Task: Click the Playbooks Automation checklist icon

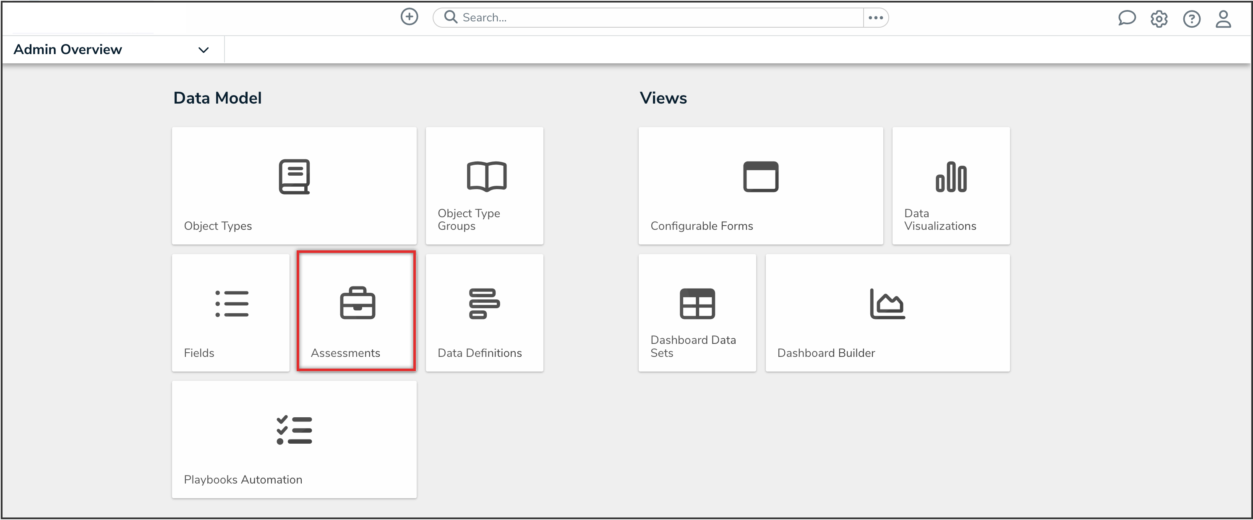Action: pyautogui.click(x=294, y=430)
